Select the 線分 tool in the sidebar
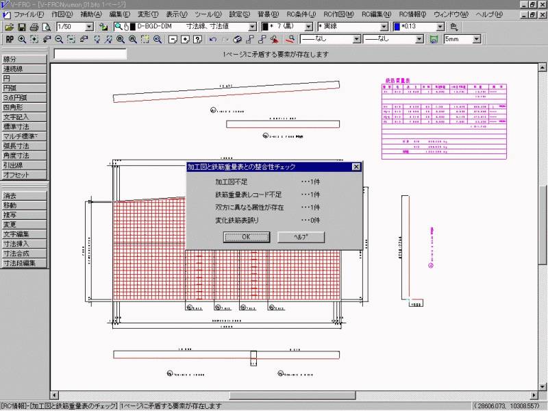The height and width of the screenshot is (411, 548). [x=25, y=60]
